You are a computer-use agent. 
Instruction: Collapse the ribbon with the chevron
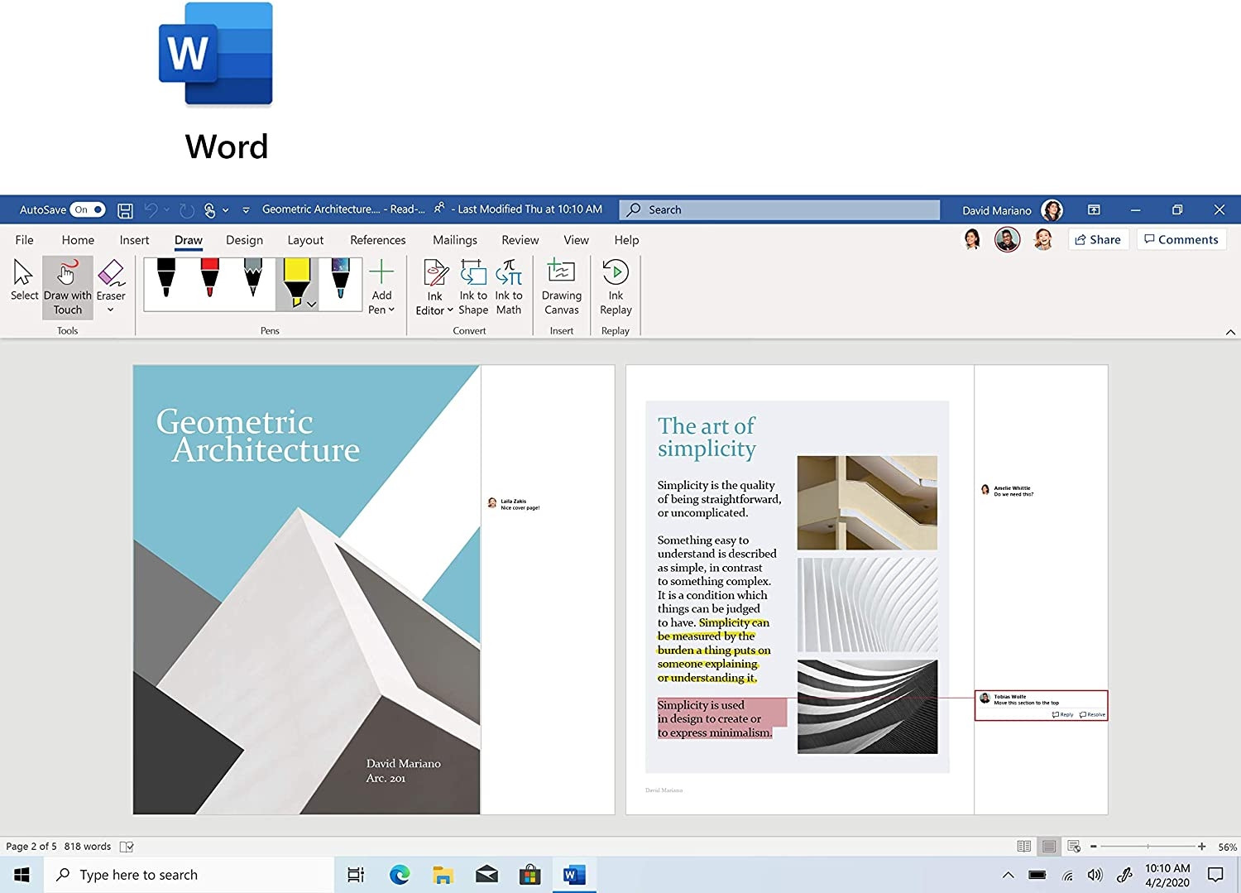(1230, 332)
